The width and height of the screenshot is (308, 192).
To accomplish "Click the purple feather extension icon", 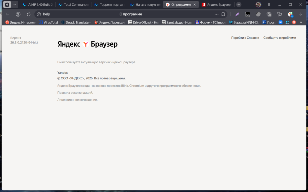I will pos(237,14).
